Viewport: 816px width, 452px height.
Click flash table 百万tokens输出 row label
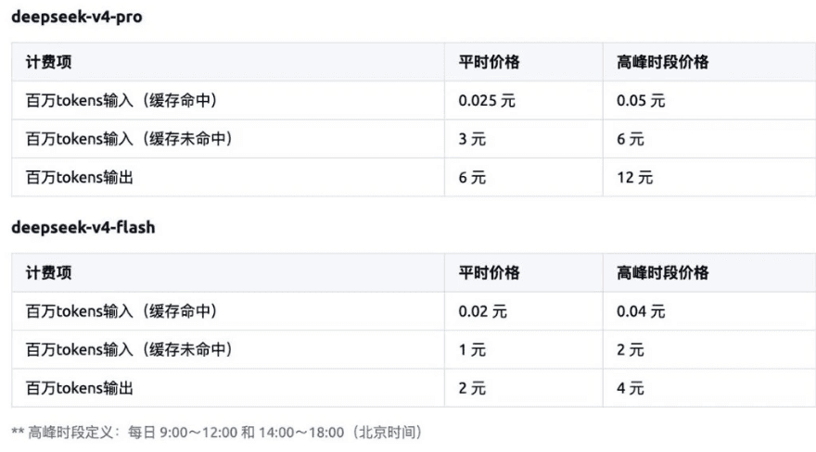tap(80, 388)
